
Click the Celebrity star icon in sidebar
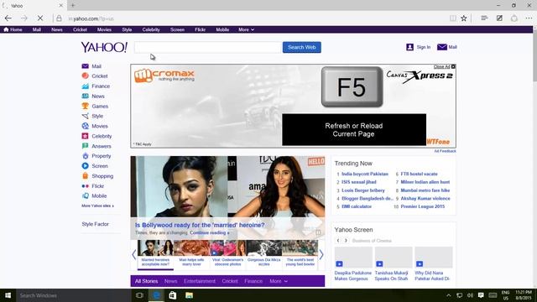coord(86,136)
